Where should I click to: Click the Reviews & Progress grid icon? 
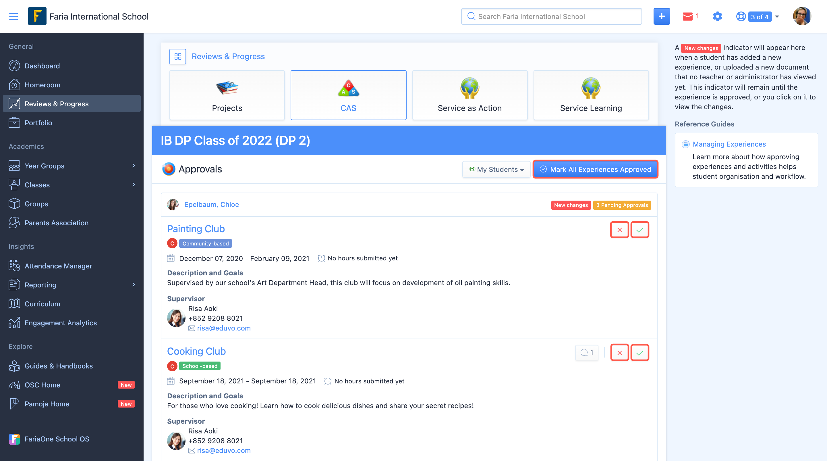coord(178,57)
